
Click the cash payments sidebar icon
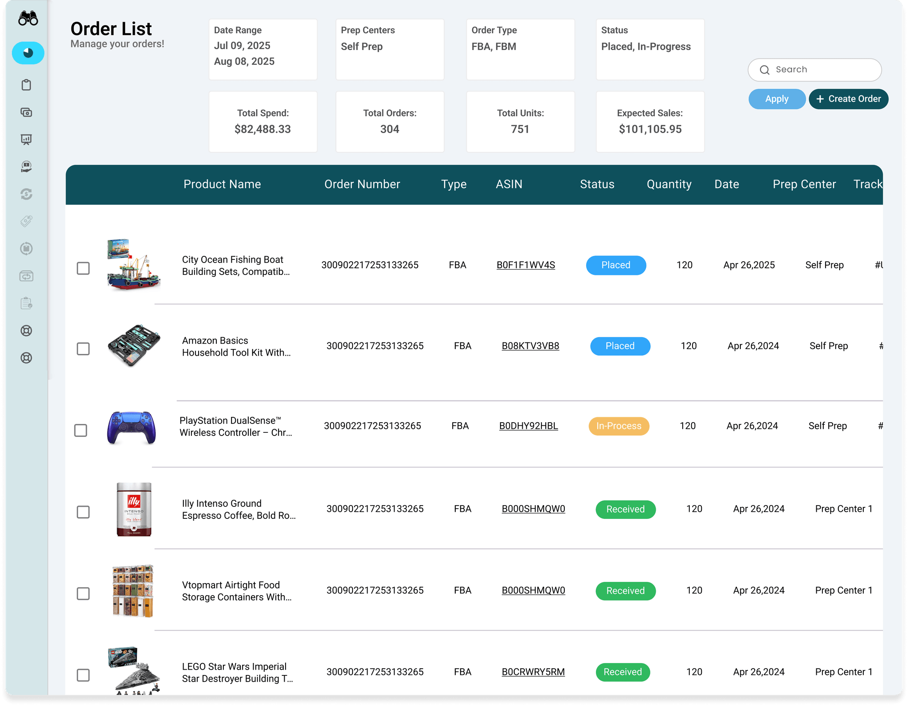[x=27, y=112]
